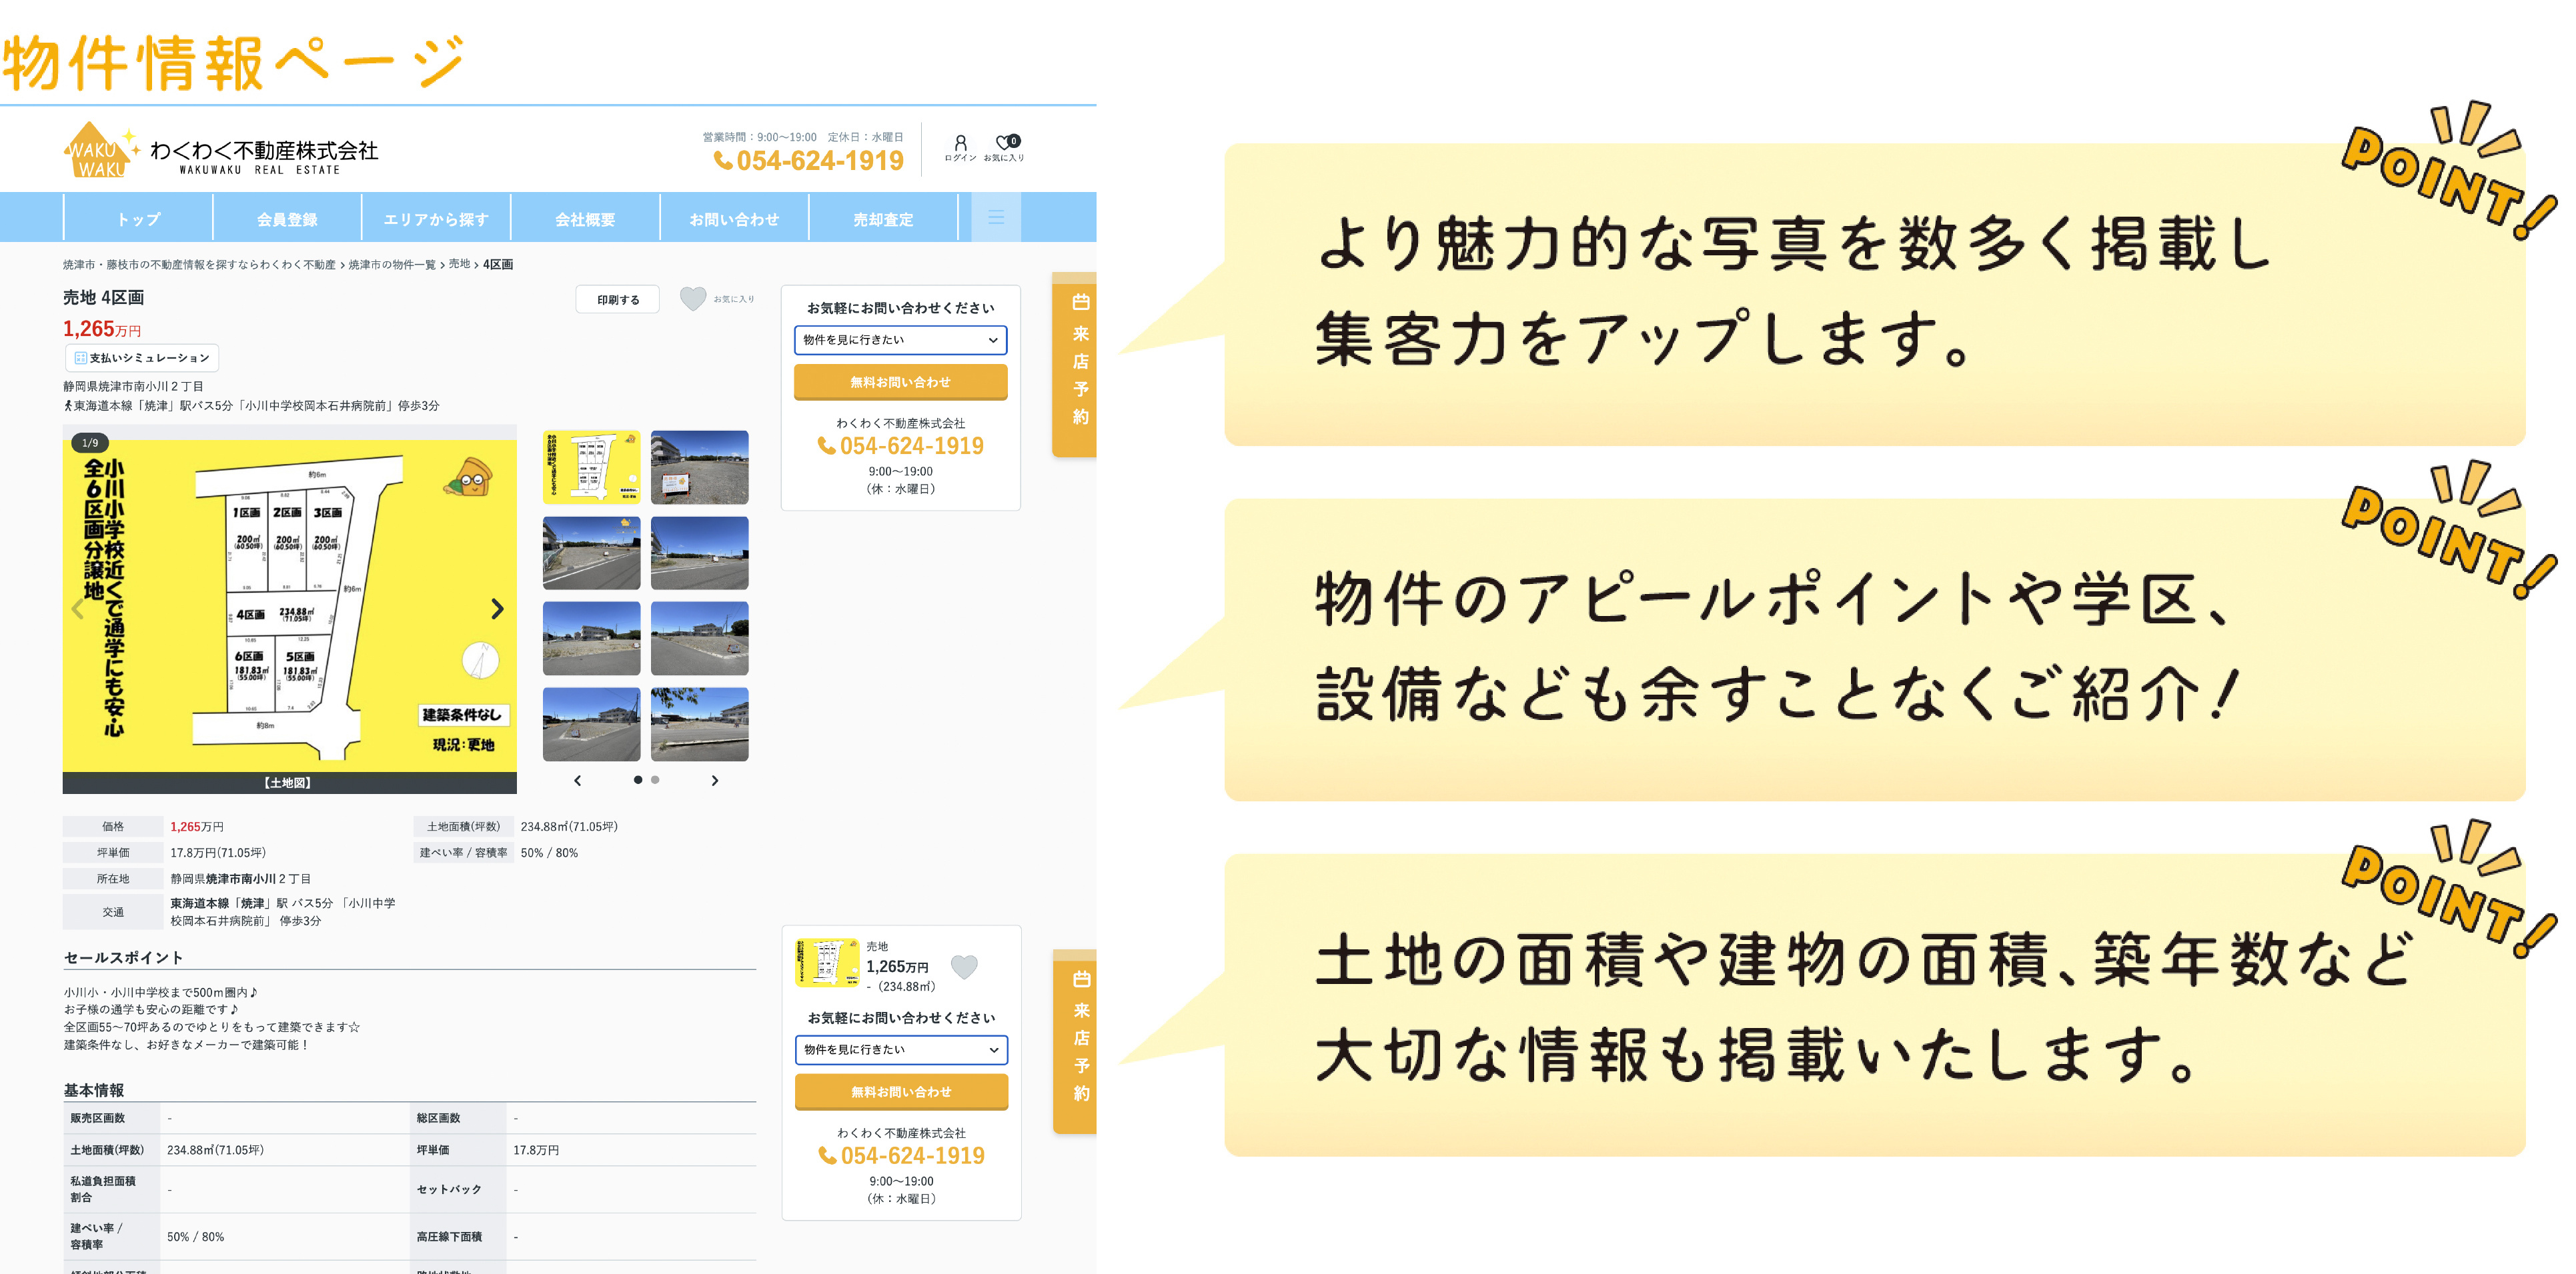Click 焼津市の物件一覧 breadcrumb link
The image size is (2576, 1274).
(x=391, y=265)
